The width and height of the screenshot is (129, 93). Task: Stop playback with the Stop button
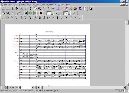coord(29,13)
